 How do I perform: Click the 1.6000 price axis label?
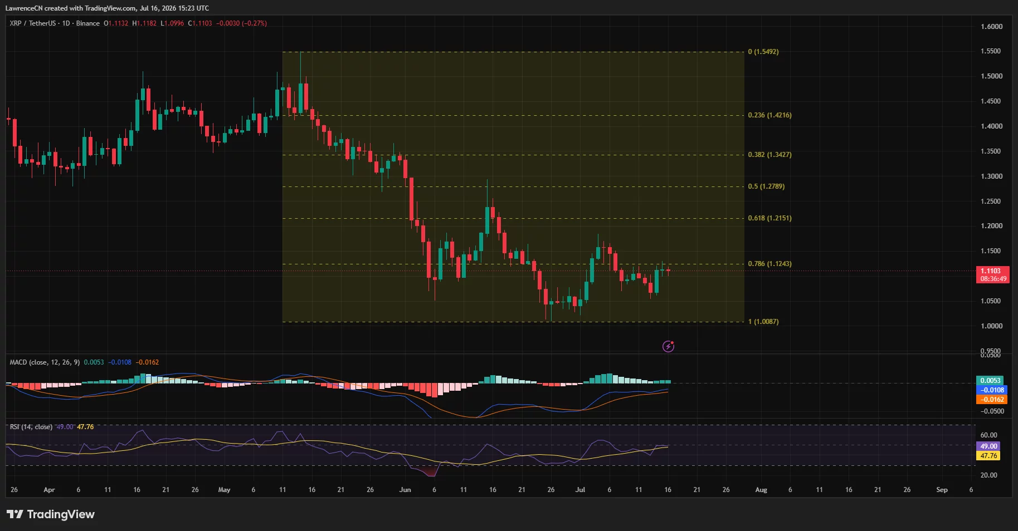pos(991,27)
